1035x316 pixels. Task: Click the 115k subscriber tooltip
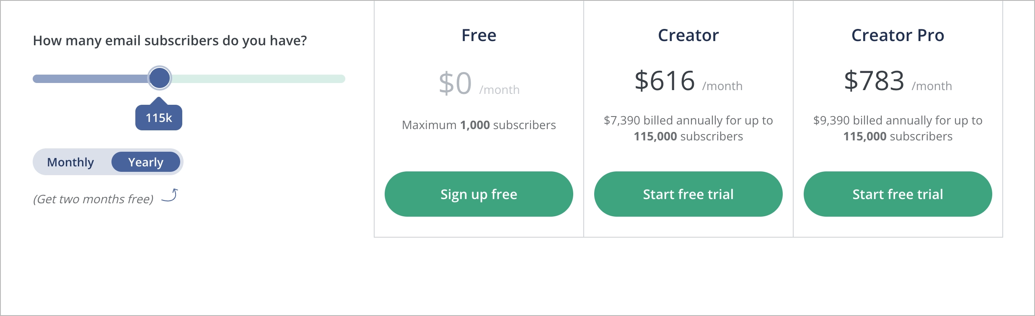[x=159, y=118]
